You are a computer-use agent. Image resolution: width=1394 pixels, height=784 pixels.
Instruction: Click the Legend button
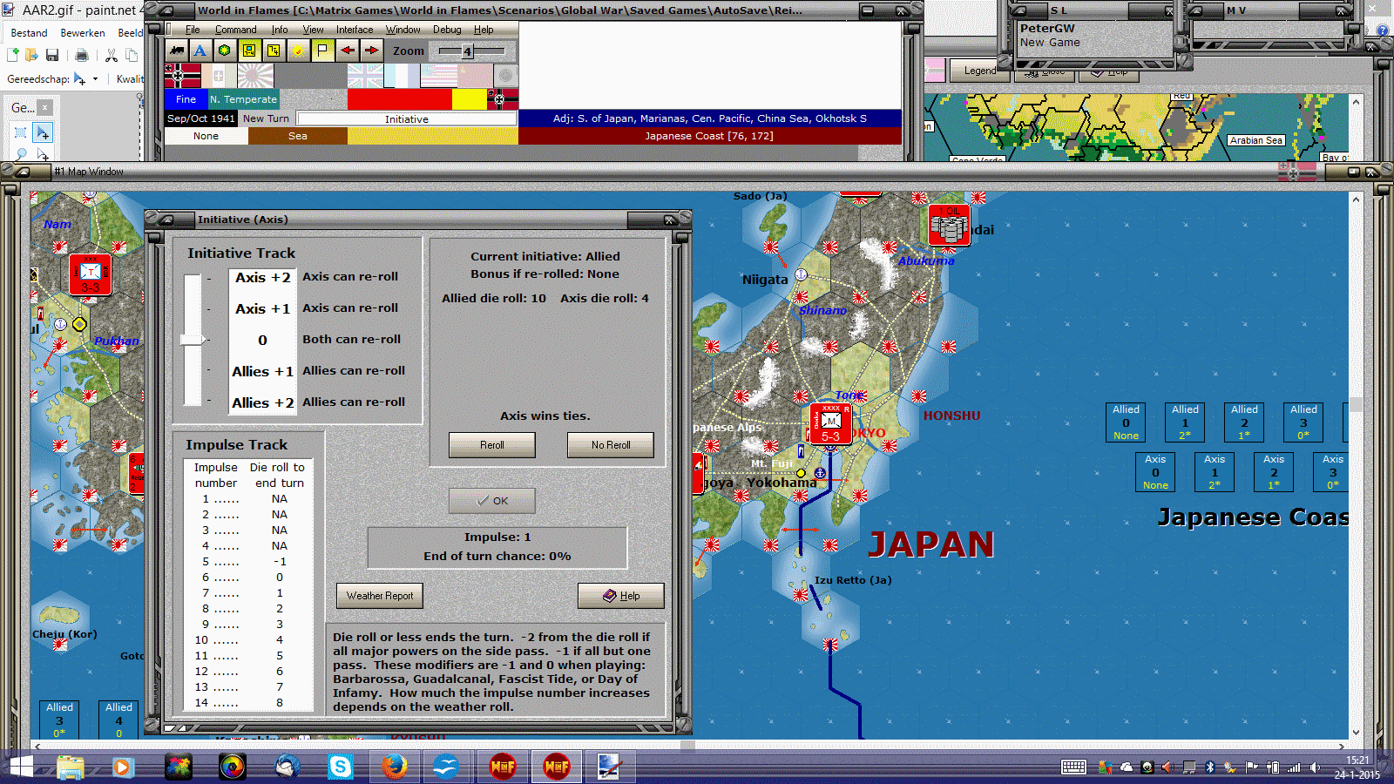[980, 71]
